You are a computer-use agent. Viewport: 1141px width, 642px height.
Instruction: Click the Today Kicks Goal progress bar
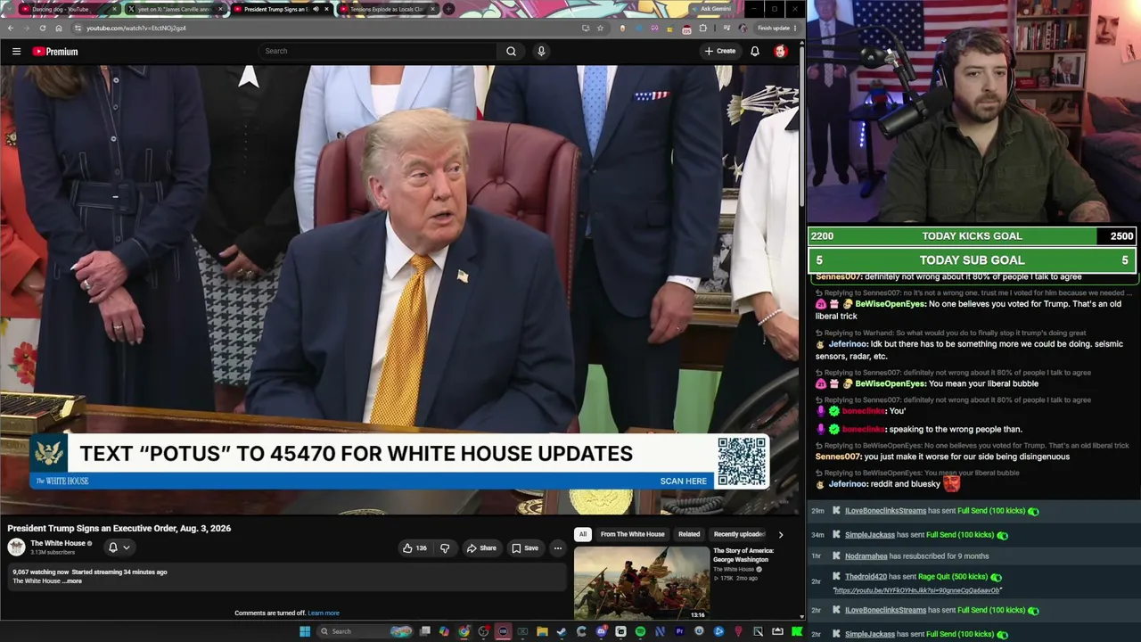click(972, 236)
